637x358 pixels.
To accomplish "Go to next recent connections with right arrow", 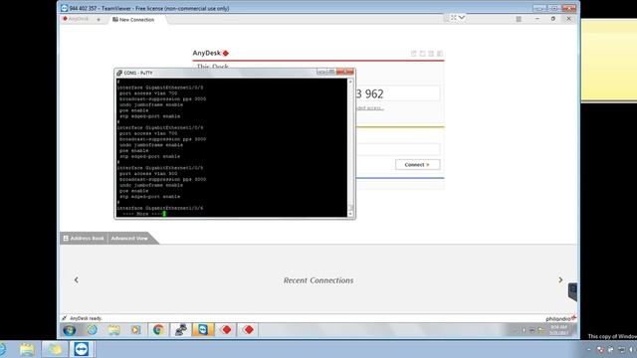I will 560,280.
